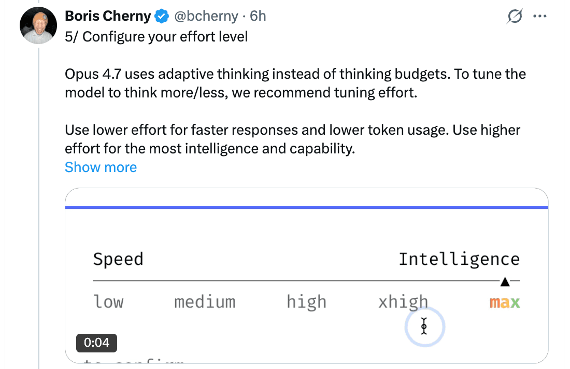Screen dimensions: 570x369
Task: Select the 'high' effort option
Action: coord(306,302)
